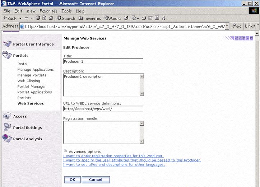Select the Portlets sub-item under Portlet Applications
Image resolution: width=260 pixels, height=187 pixels.
24,98
